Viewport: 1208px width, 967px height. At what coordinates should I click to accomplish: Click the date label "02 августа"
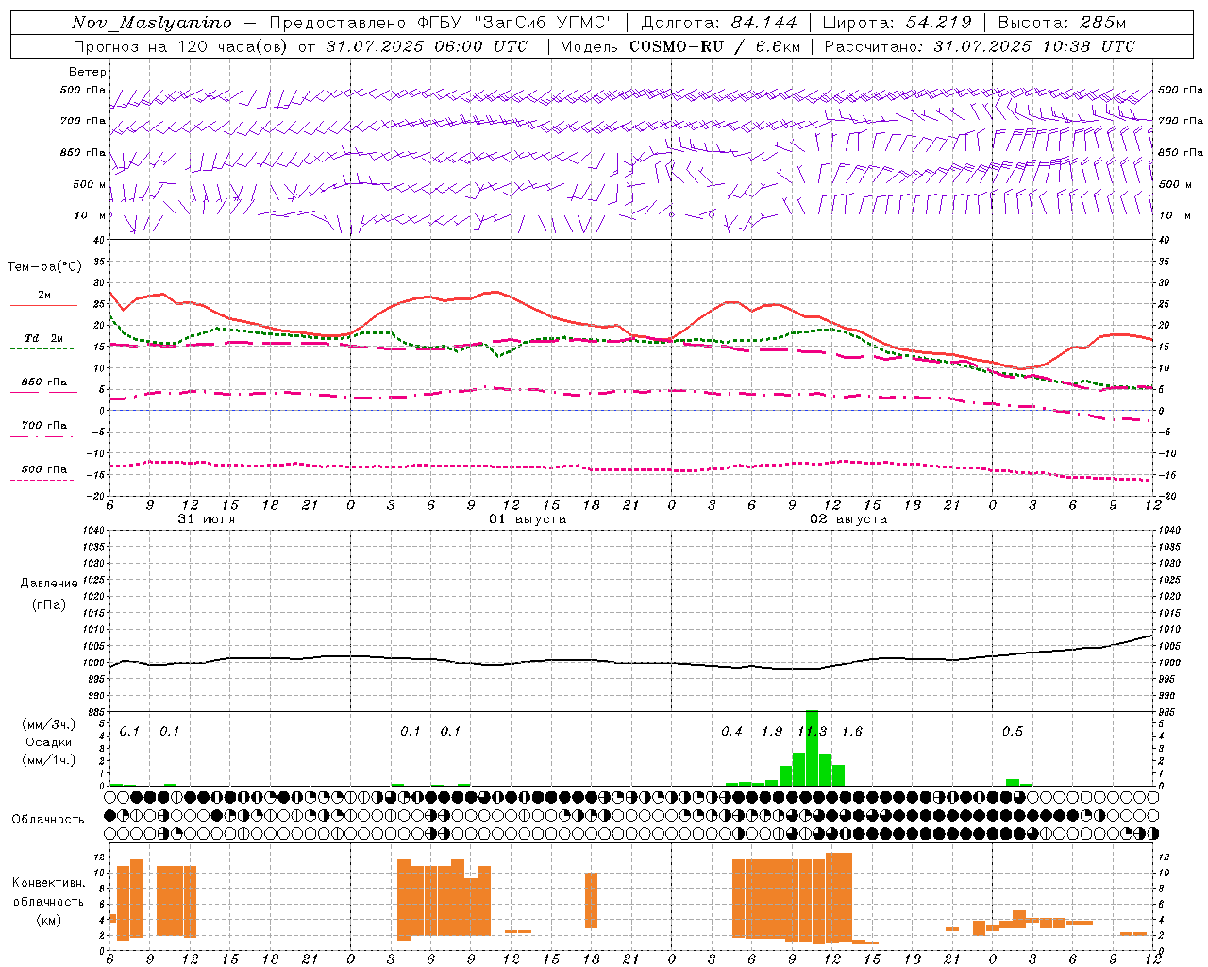848,519
